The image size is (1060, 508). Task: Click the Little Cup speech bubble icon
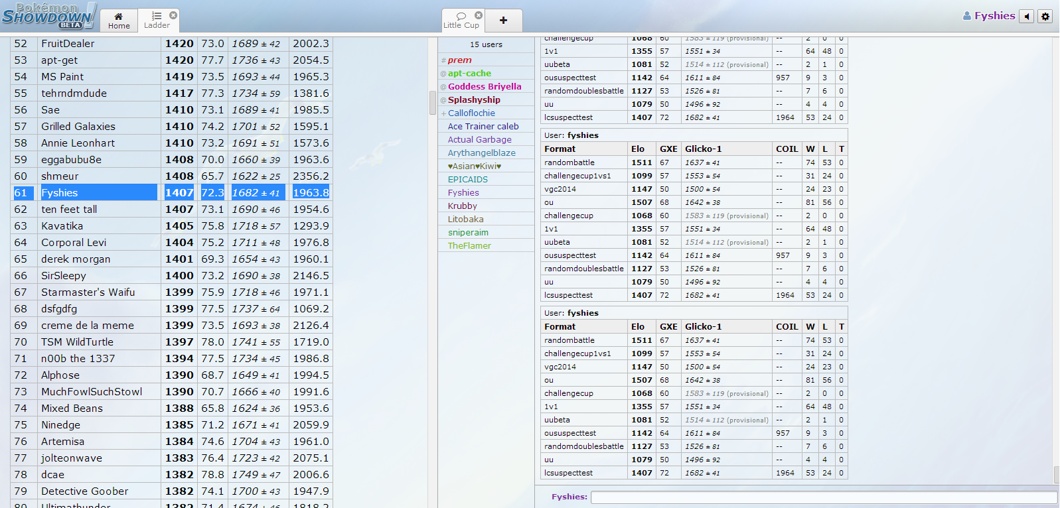tap(461, 16)
